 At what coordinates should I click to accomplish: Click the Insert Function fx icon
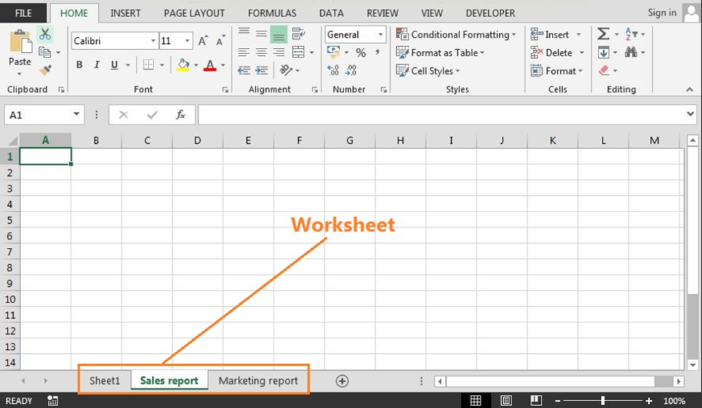[181, 115]
